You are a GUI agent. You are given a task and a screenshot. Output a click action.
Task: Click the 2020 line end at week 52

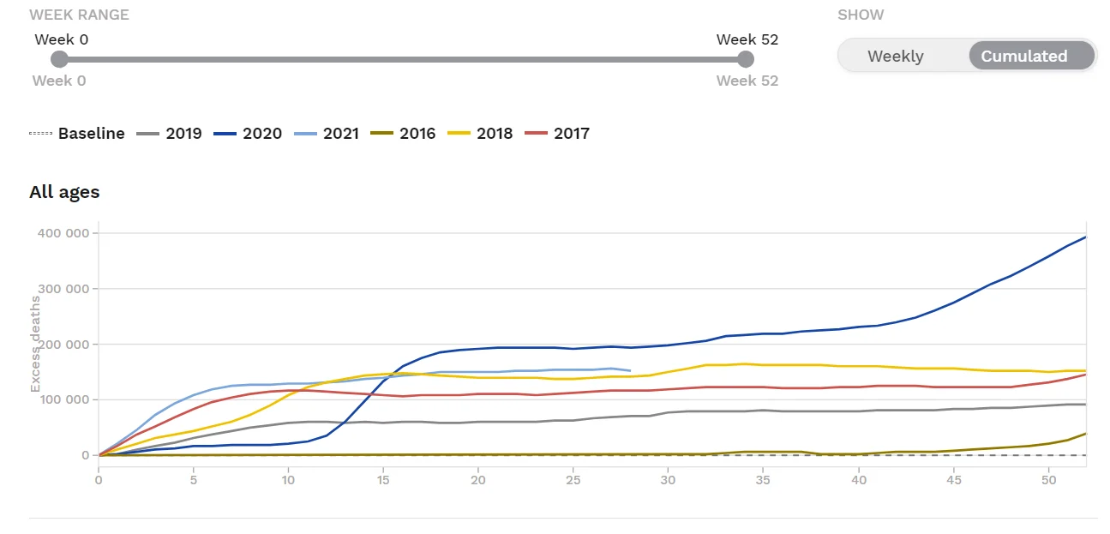point(1085,237)
